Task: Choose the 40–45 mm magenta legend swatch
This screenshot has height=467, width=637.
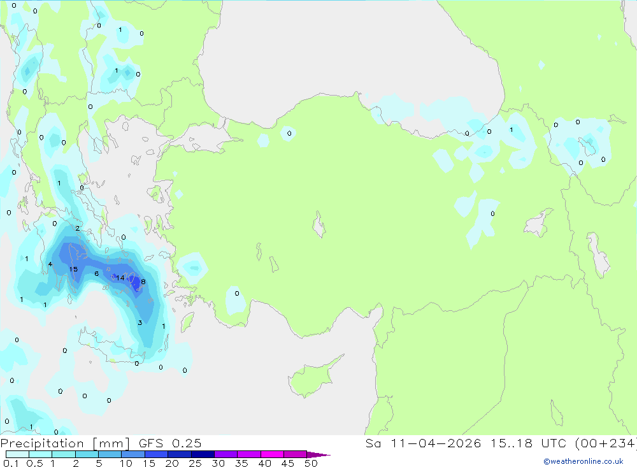Action: pos(272,454)
